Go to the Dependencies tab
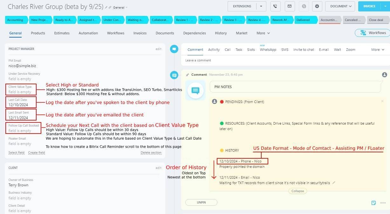This screenshot has height=214, width=390. point(195,33)
